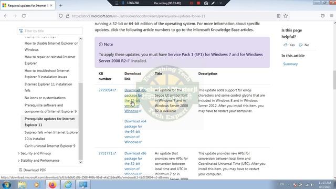Switch to Firefox in the taskbar
The image size is (336, 189).
pos(52,185)
